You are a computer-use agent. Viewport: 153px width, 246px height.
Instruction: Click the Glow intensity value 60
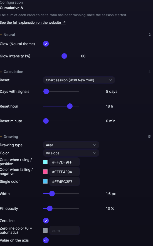(83, 56)
